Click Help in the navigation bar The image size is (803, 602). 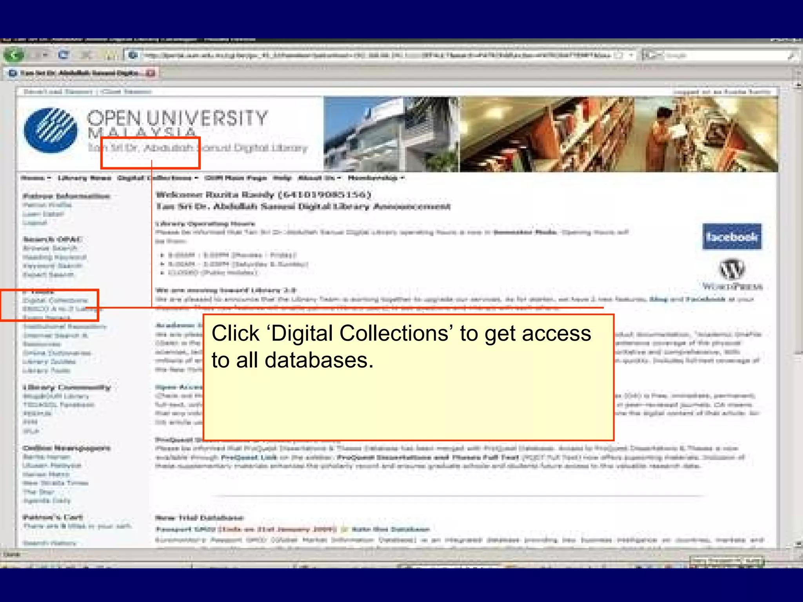tap(282, 178)
